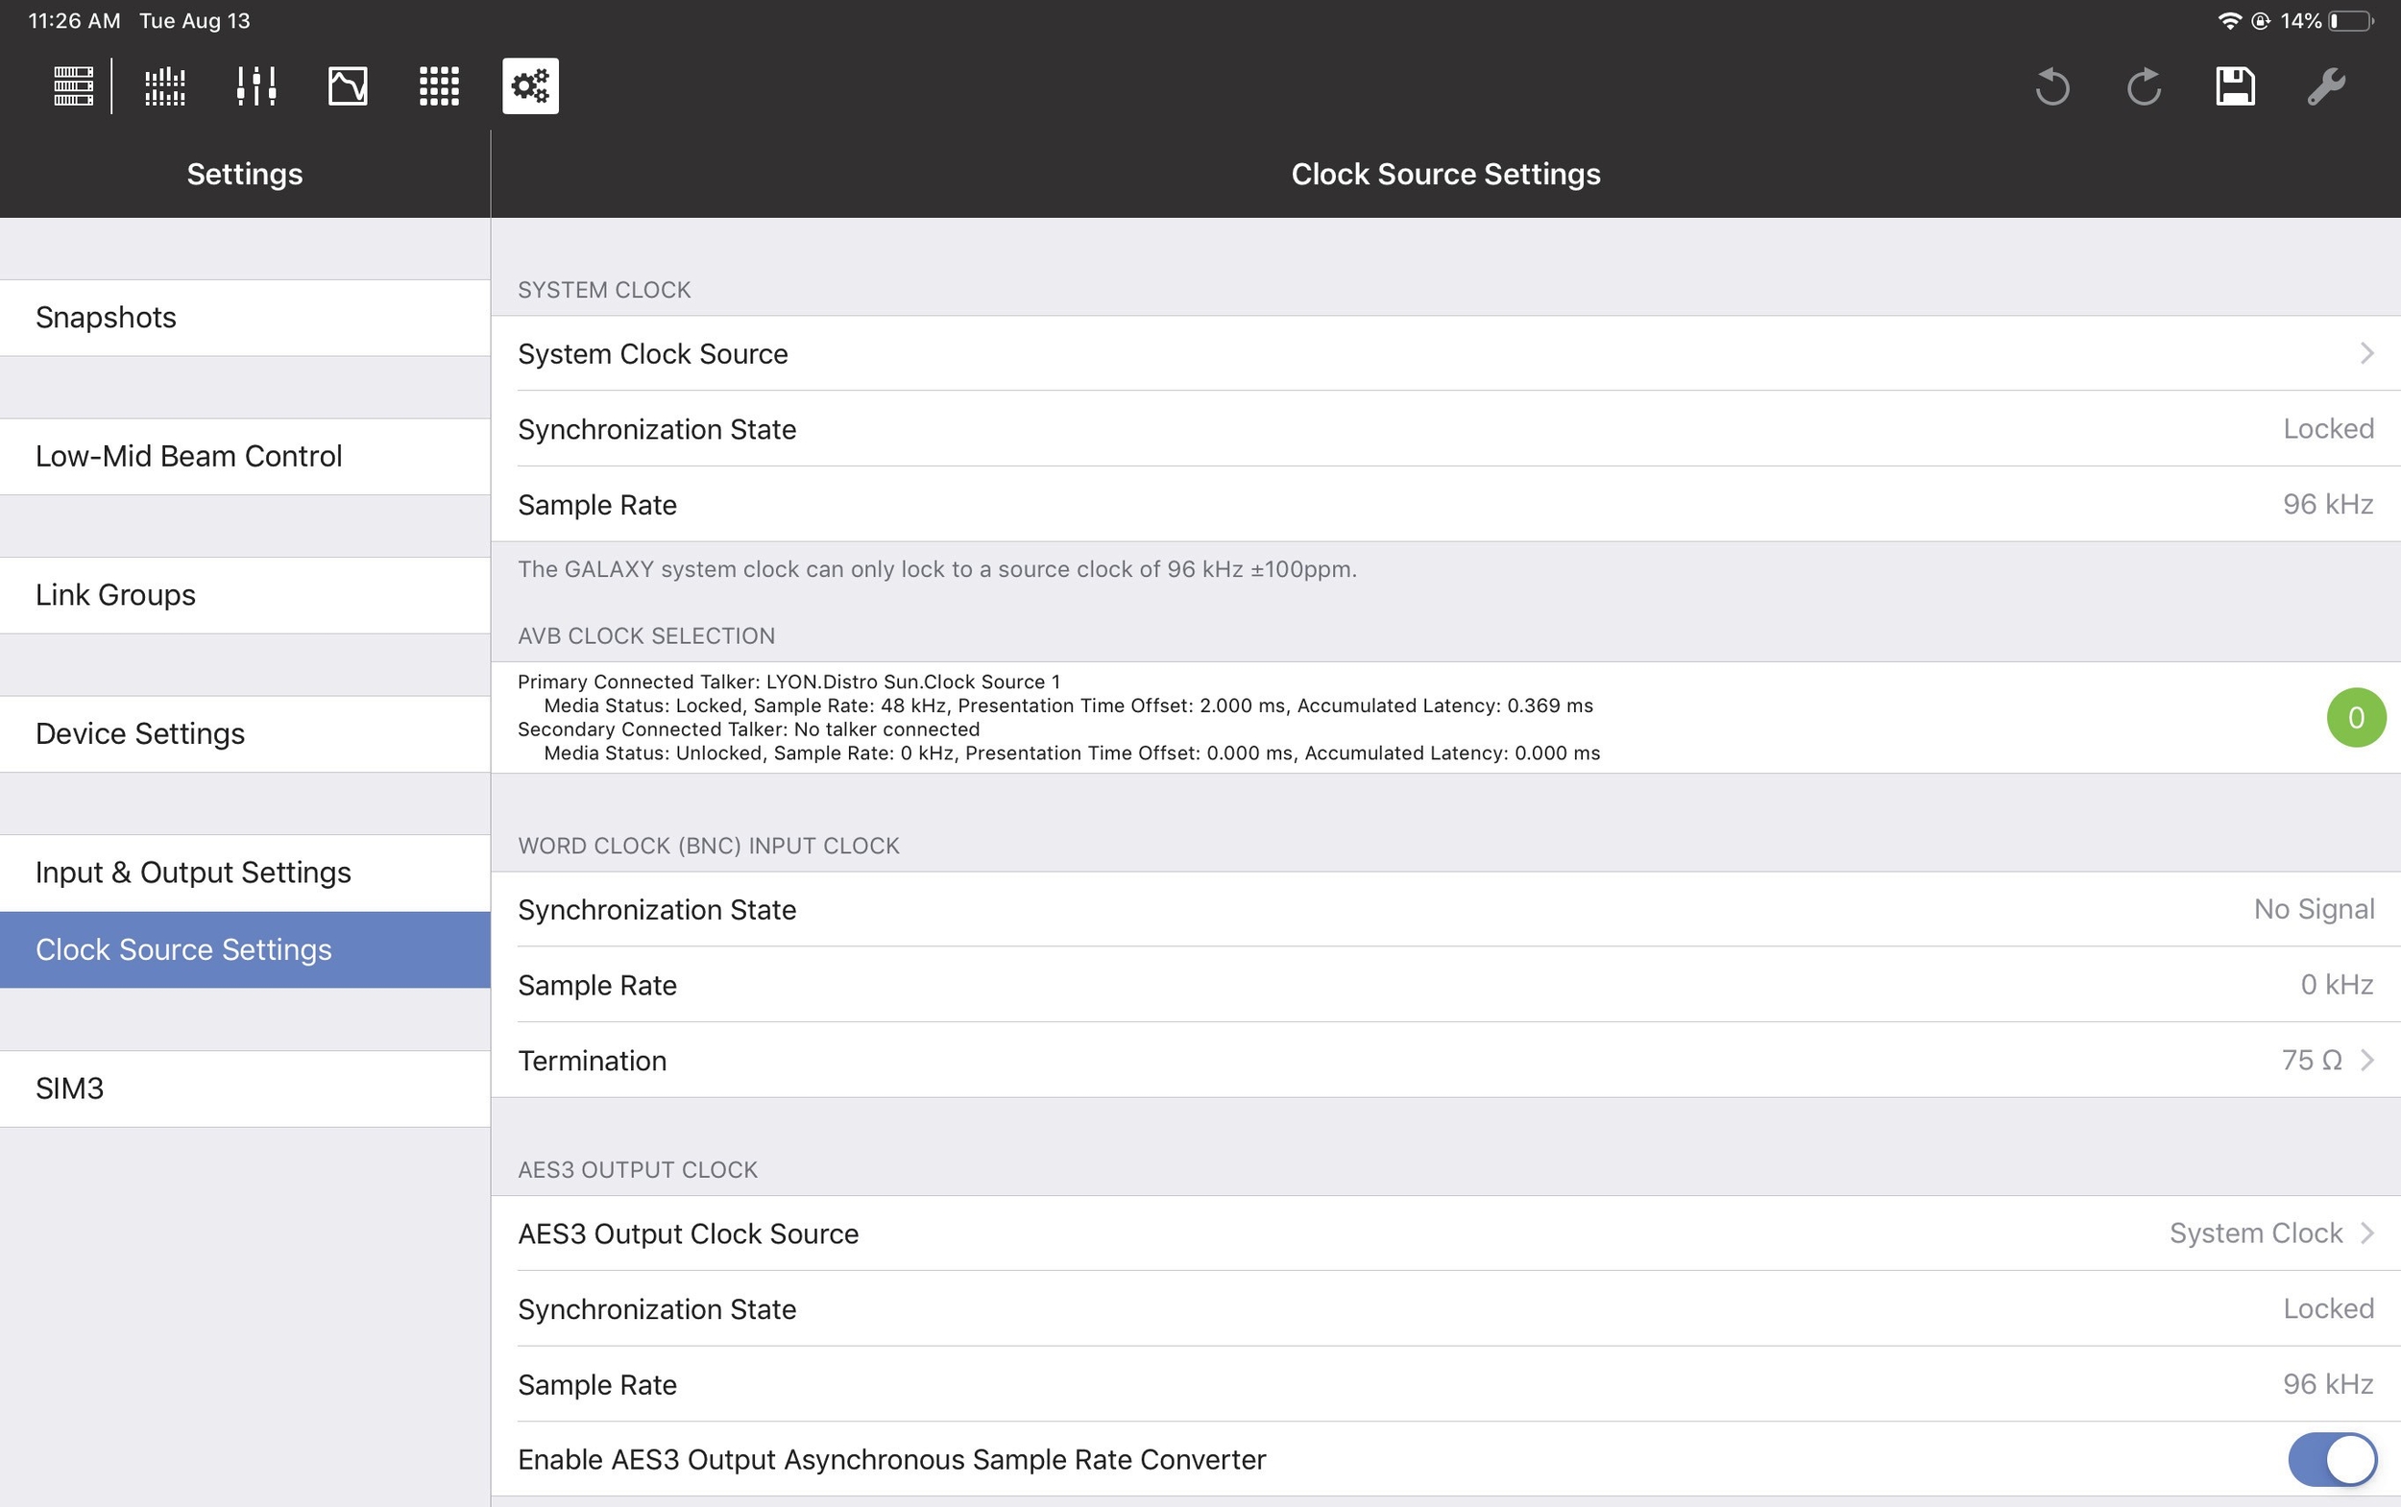Open the wrench tools icon
This screenshot has height=1507, width=2401.
coord(2325,86)
